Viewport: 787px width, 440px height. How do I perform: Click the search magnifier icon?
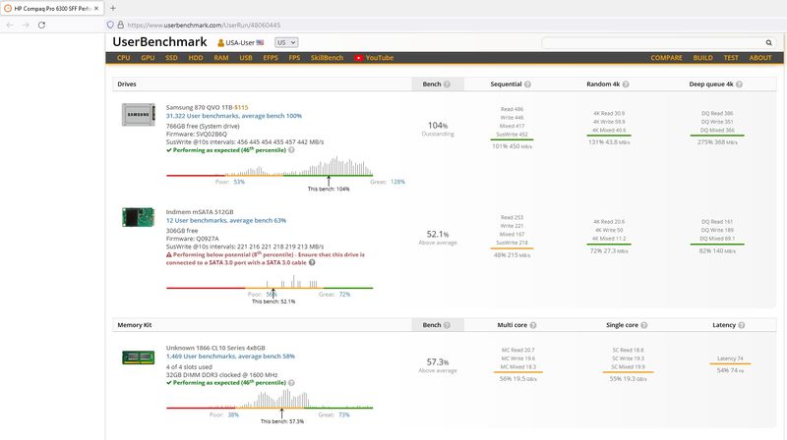point(768,42)
